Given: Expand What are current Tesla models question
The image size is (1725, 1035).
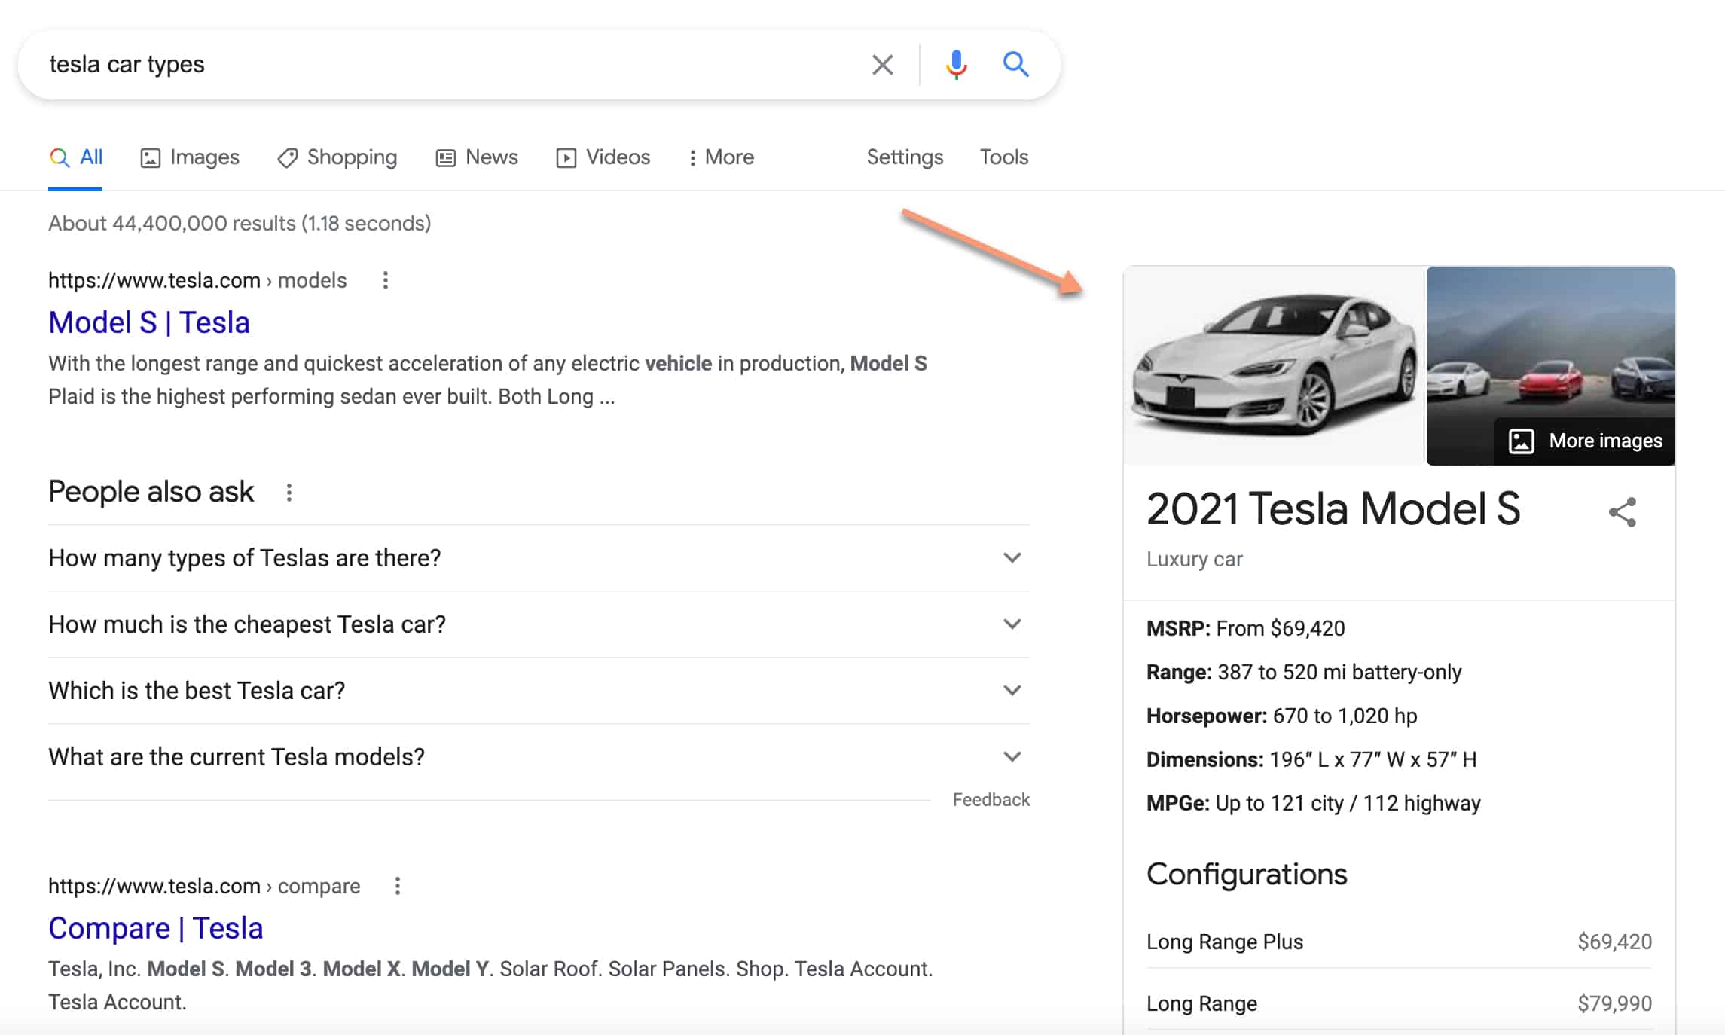Looking at the screenshot, I should 539,757.
